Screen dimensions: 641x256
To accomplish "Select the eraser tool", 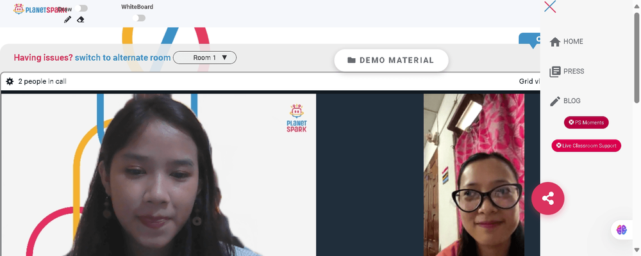I will [81, 19].
